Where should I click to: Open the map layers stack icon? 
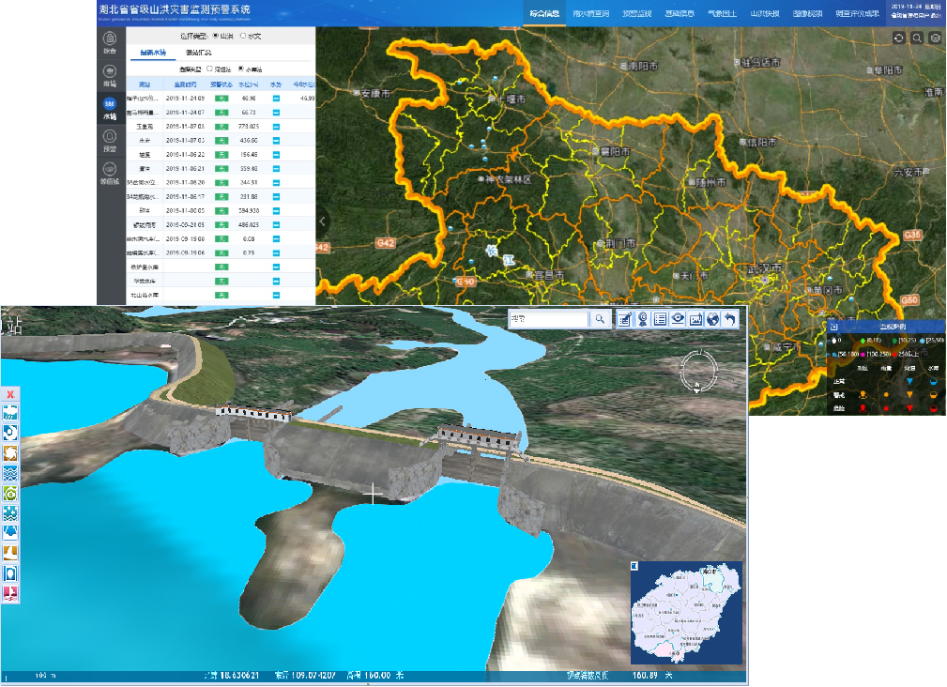[x=935, y=38]
